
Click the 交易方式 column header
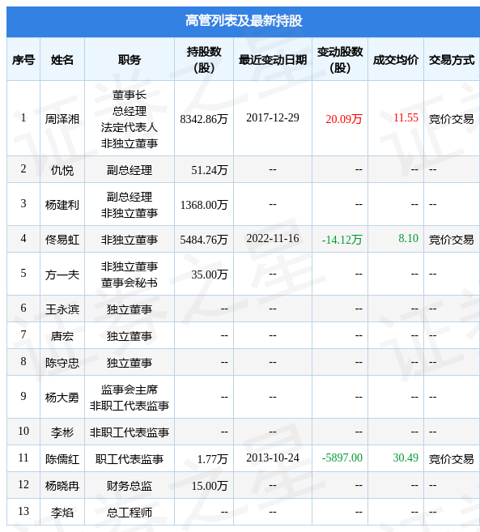click(x=452, y=60)
